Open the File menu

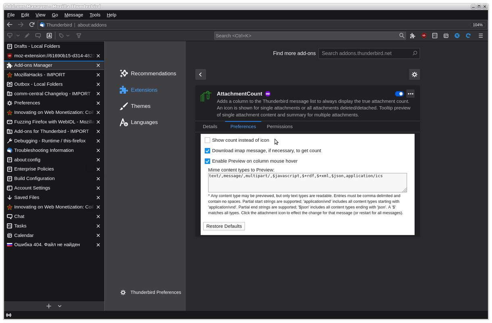click(11, 15)
